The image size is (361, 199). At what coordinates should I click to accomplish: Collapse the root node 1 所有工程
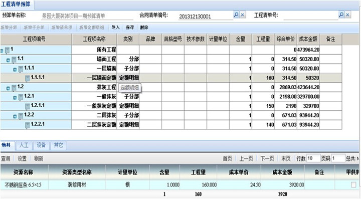coord(2,51)
